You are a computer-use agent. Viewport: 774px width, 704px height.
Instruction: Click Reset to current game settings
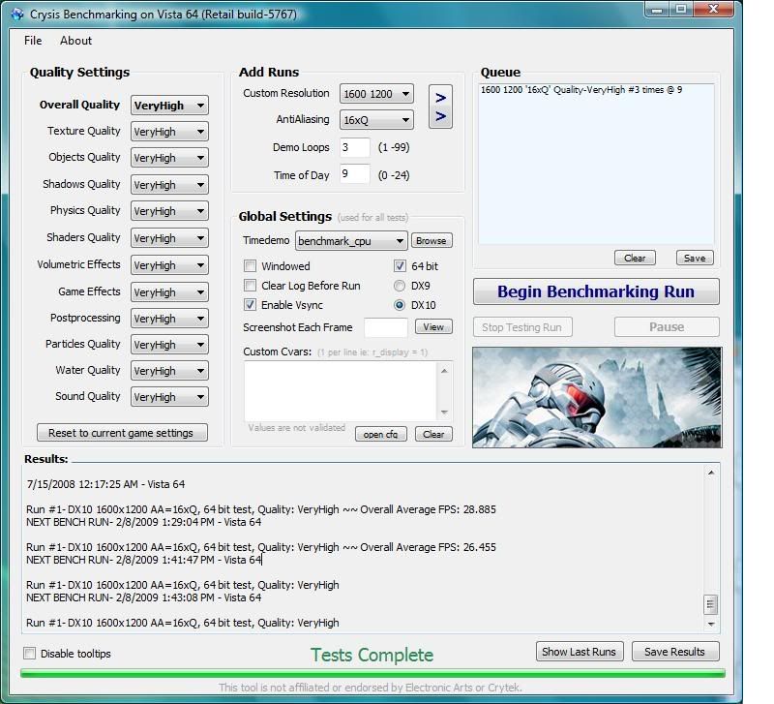tap(121, 433)
